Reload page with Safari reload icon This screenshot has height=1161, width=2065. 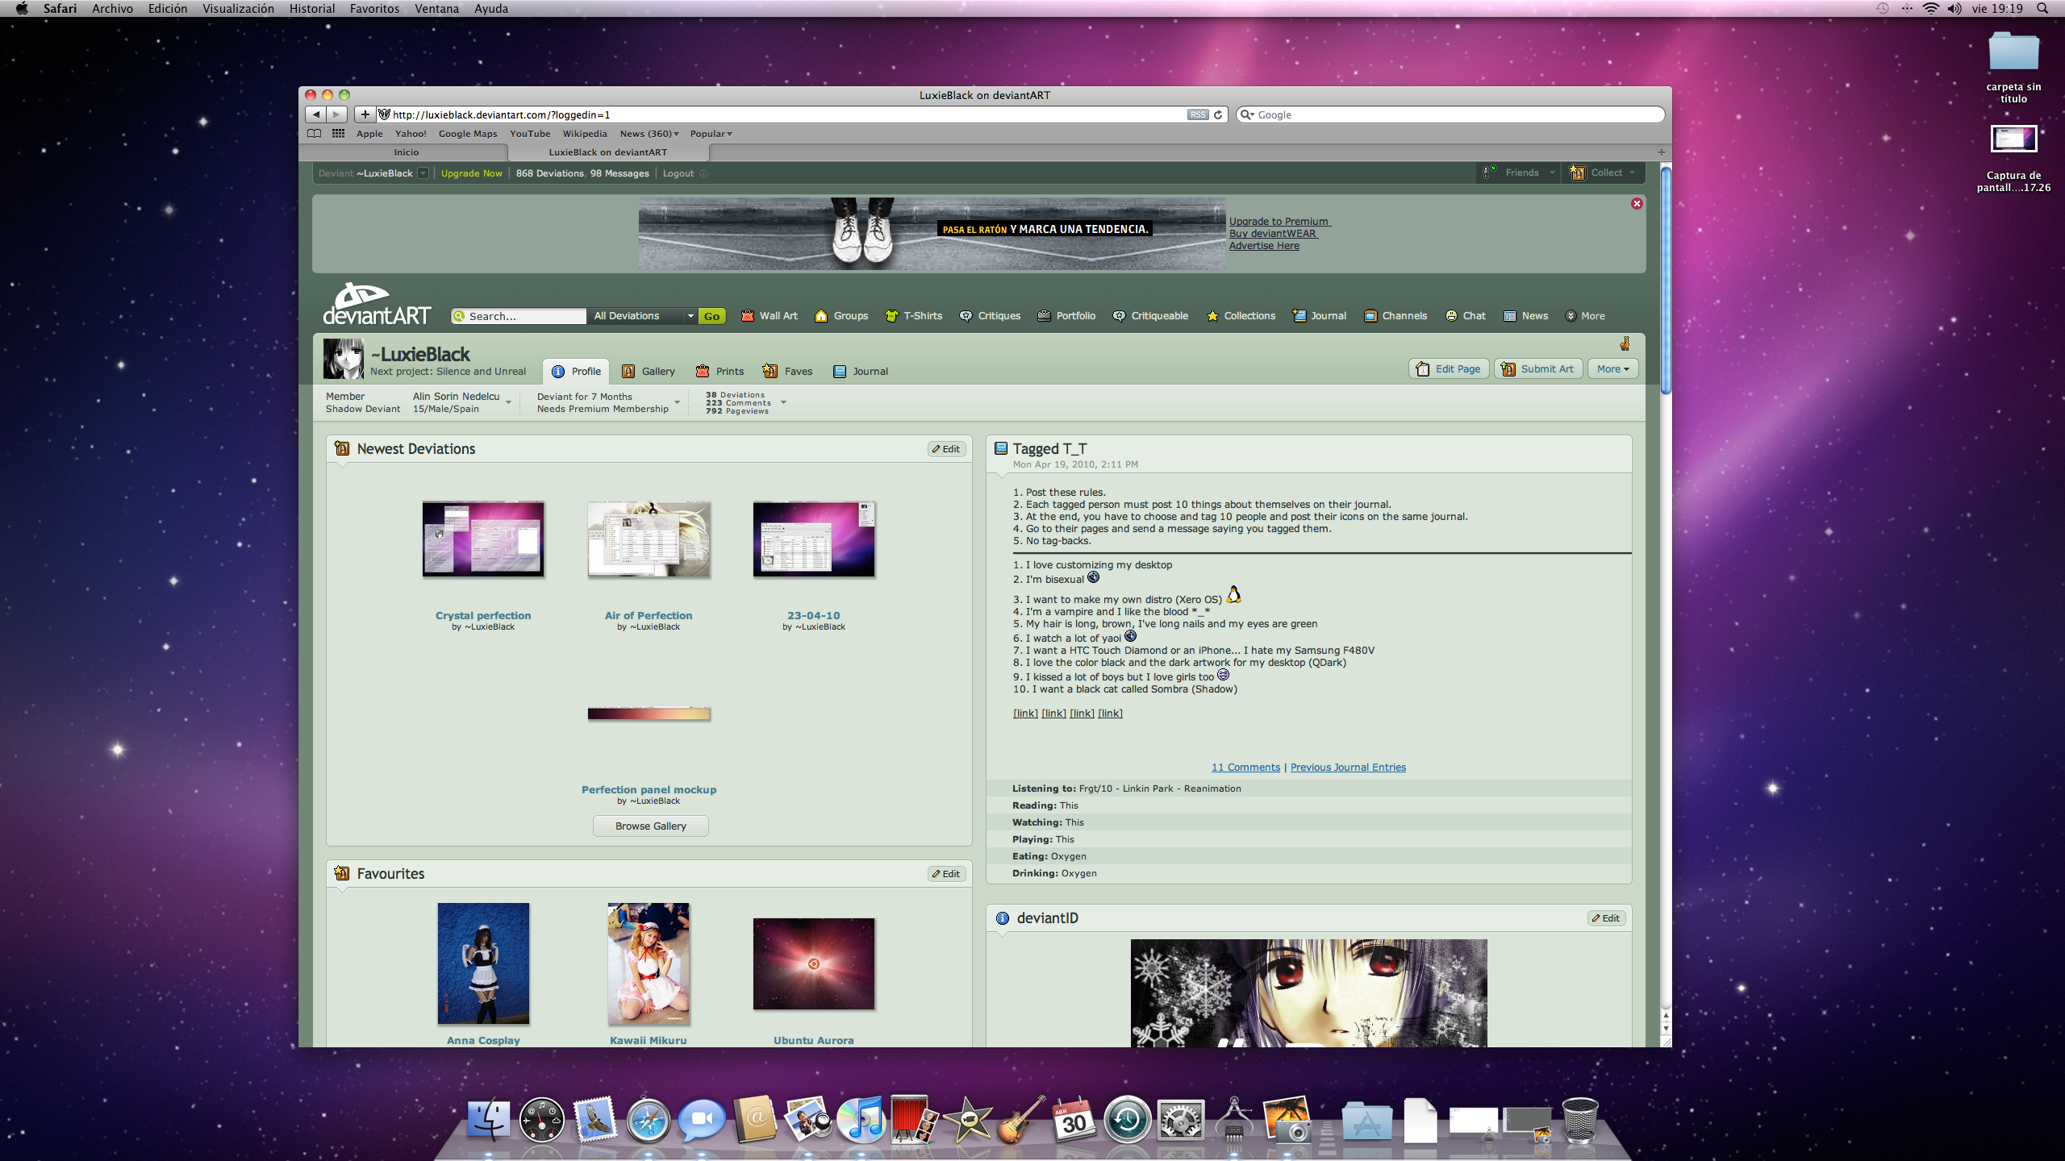click(x=1218, y=114)
